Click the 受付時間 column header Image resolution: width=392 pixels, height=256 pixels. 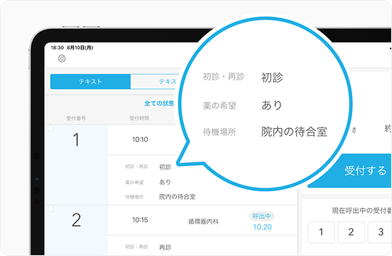click(x=139, y=118)
